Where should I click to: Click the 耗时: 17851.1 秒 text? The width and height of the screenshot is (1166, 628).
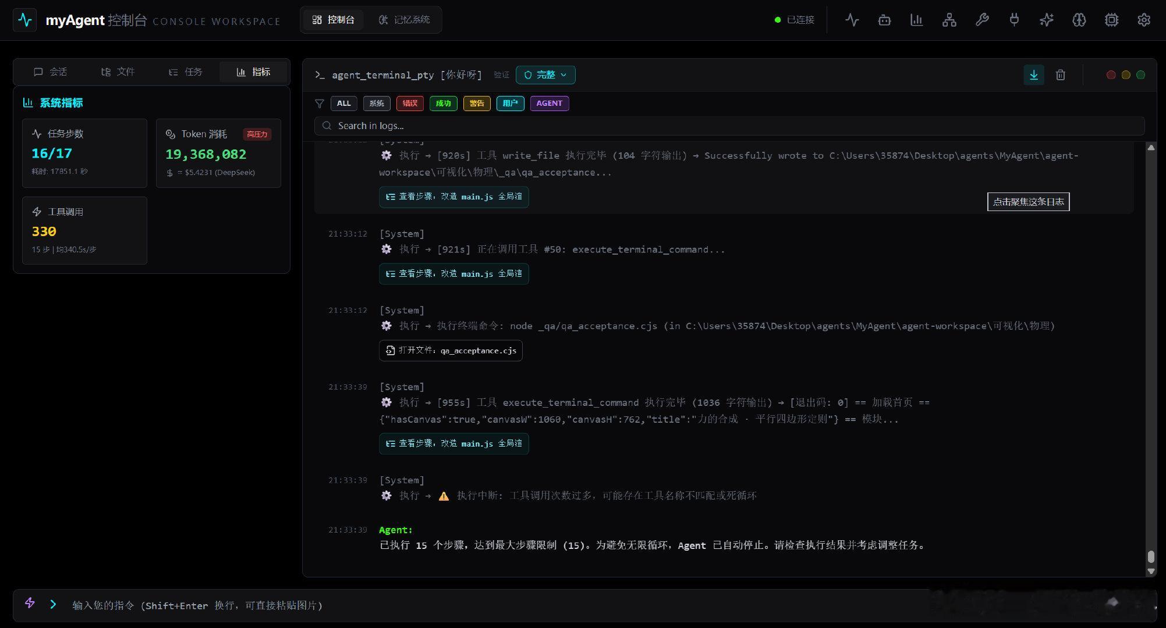coord(59,172)
